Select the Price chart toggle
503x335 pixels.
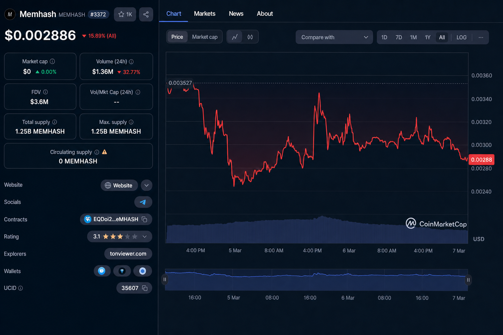pos(177,37)
